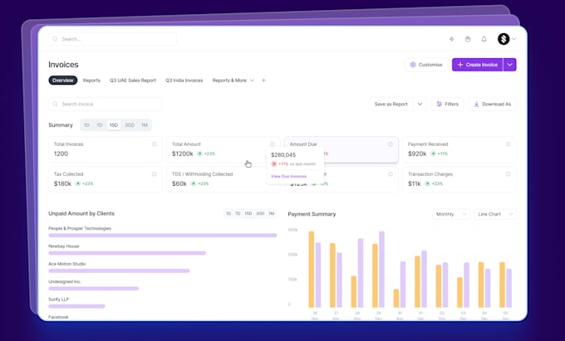
Task: Click the Transaction Charges $11k card
Action: pyautogui.click(x=459, y=179)
